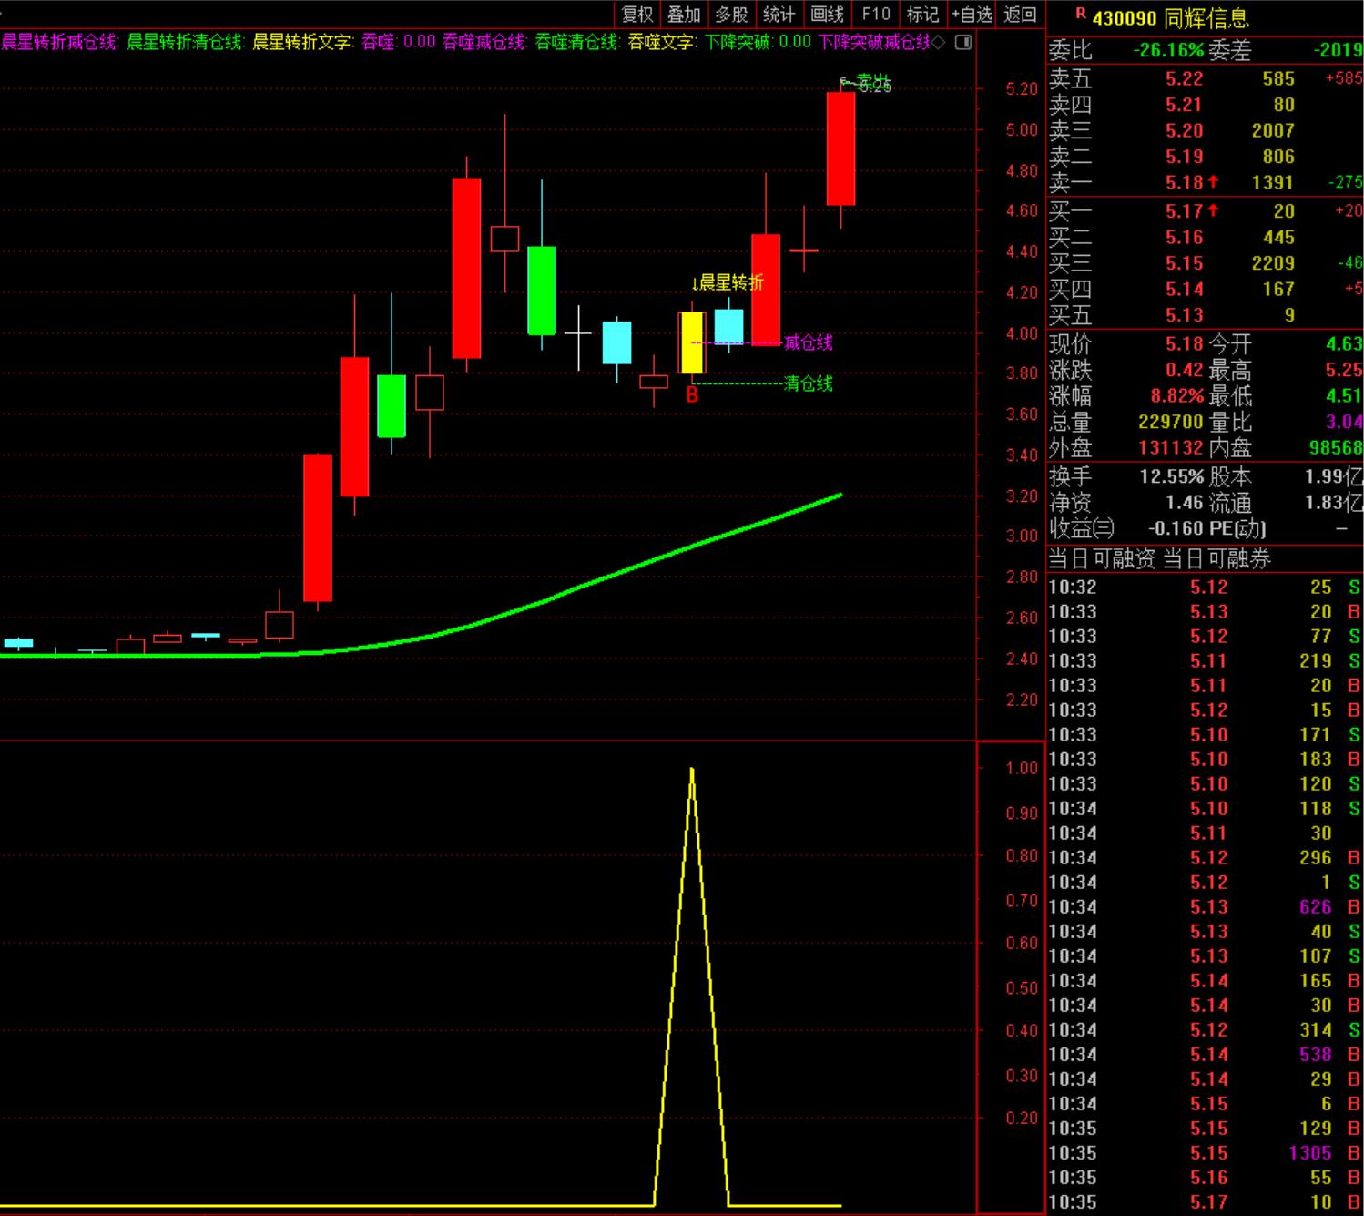Image resolution: width=1364 pixels, height=1216 pixels.
Task: Open the 叠加 overlay option
Action: click(684, 15)
